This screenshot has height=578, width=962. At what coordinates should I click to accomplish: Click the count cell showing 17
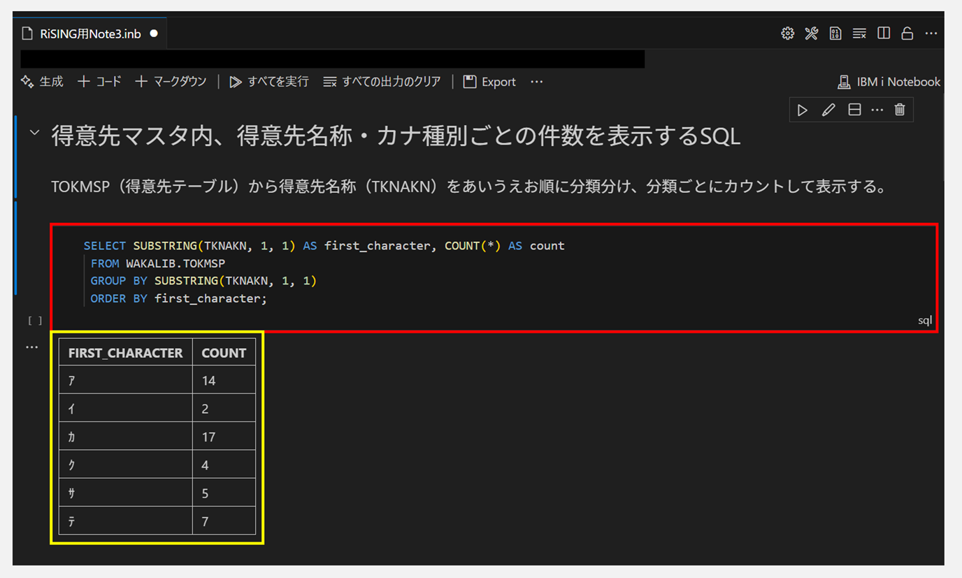(224, 437)
